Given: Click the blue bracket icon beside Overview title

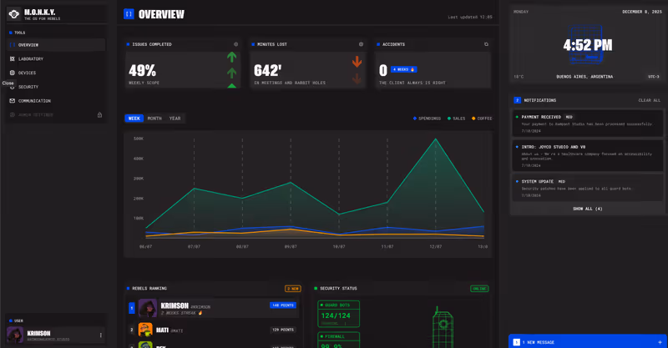Looking at the screenshot, I should (x=129, y=14).
